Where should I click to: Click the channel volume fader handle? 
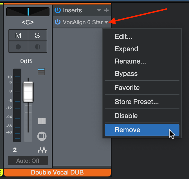coord(28,92)
